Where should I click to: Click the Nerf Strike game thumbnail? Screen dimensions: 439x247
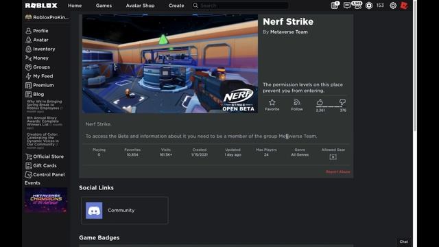(x=170, y=64)
